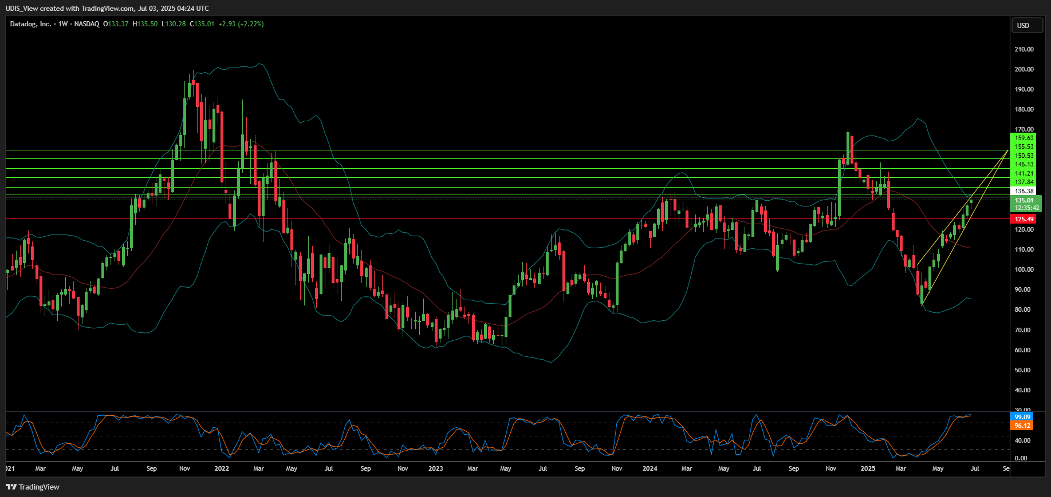The height and width of the screenshot is (497, 1051).
Task: Click the current price 135.01 label
Action: tap(1024, 200)
